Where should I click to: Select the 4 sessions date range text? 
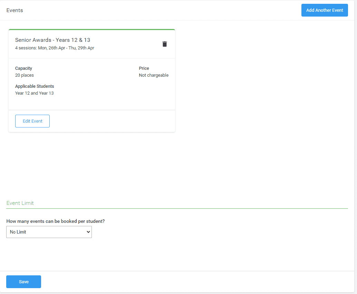(55, 48)
